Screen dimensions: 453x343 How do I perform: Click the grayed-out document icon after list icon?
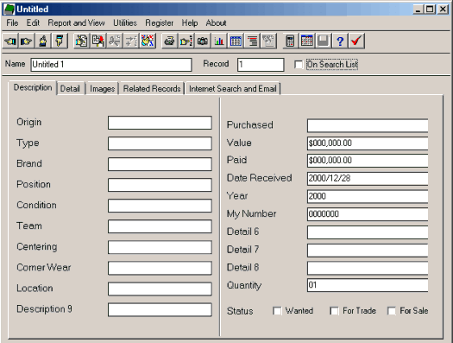tap(268, 41)
